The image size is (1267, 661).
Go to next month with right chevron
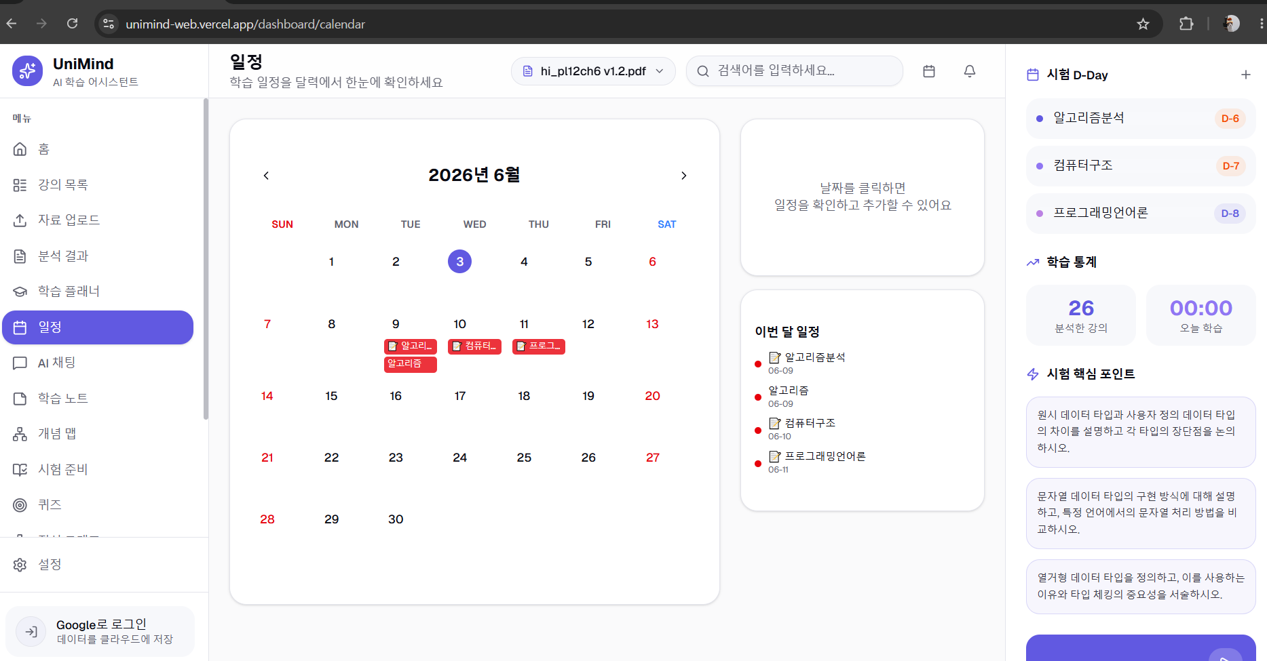pos(683,176)
